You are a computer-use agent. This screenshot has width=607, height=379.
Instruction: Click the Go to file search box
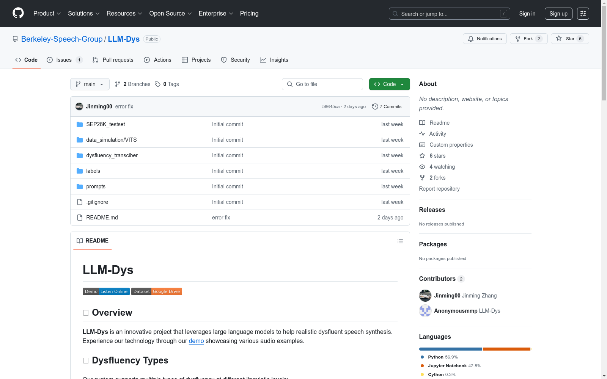[322, 84]
